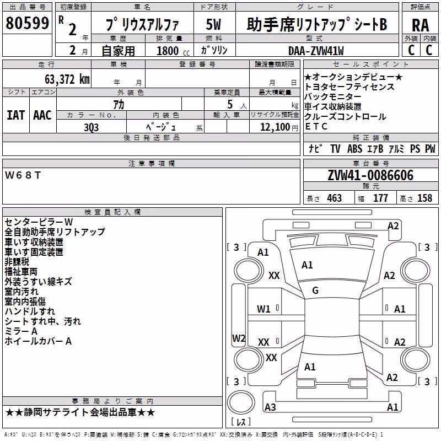
Task: Select sales point 車イス収納装置
Action: (333, 106)
